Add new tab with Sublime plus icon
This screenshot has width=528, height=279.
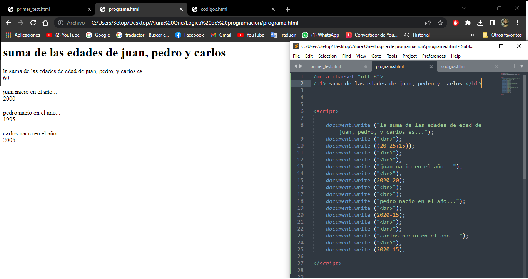click(x=515, y=66)
